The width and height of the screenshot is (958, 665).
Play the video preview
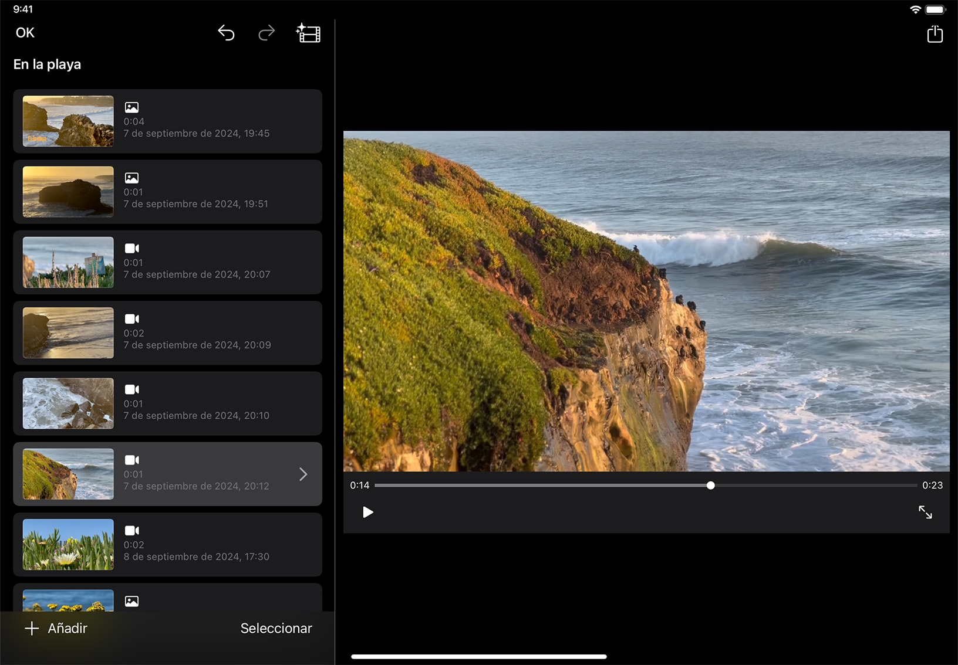click(x=368, y=513)
